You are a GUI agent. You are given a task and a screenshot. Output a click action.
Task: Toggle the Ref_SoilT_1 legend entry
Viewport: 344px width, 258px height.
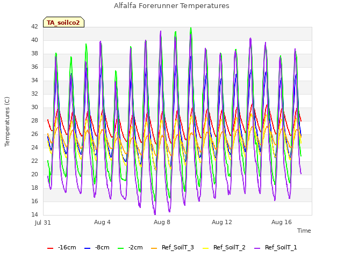(276, 247)
